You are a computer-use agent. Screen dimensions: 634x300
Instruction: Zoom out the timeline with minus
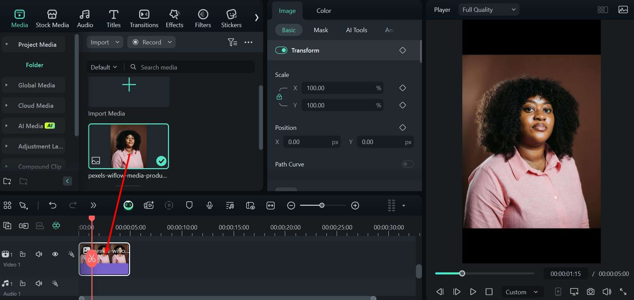click(291, 205)
